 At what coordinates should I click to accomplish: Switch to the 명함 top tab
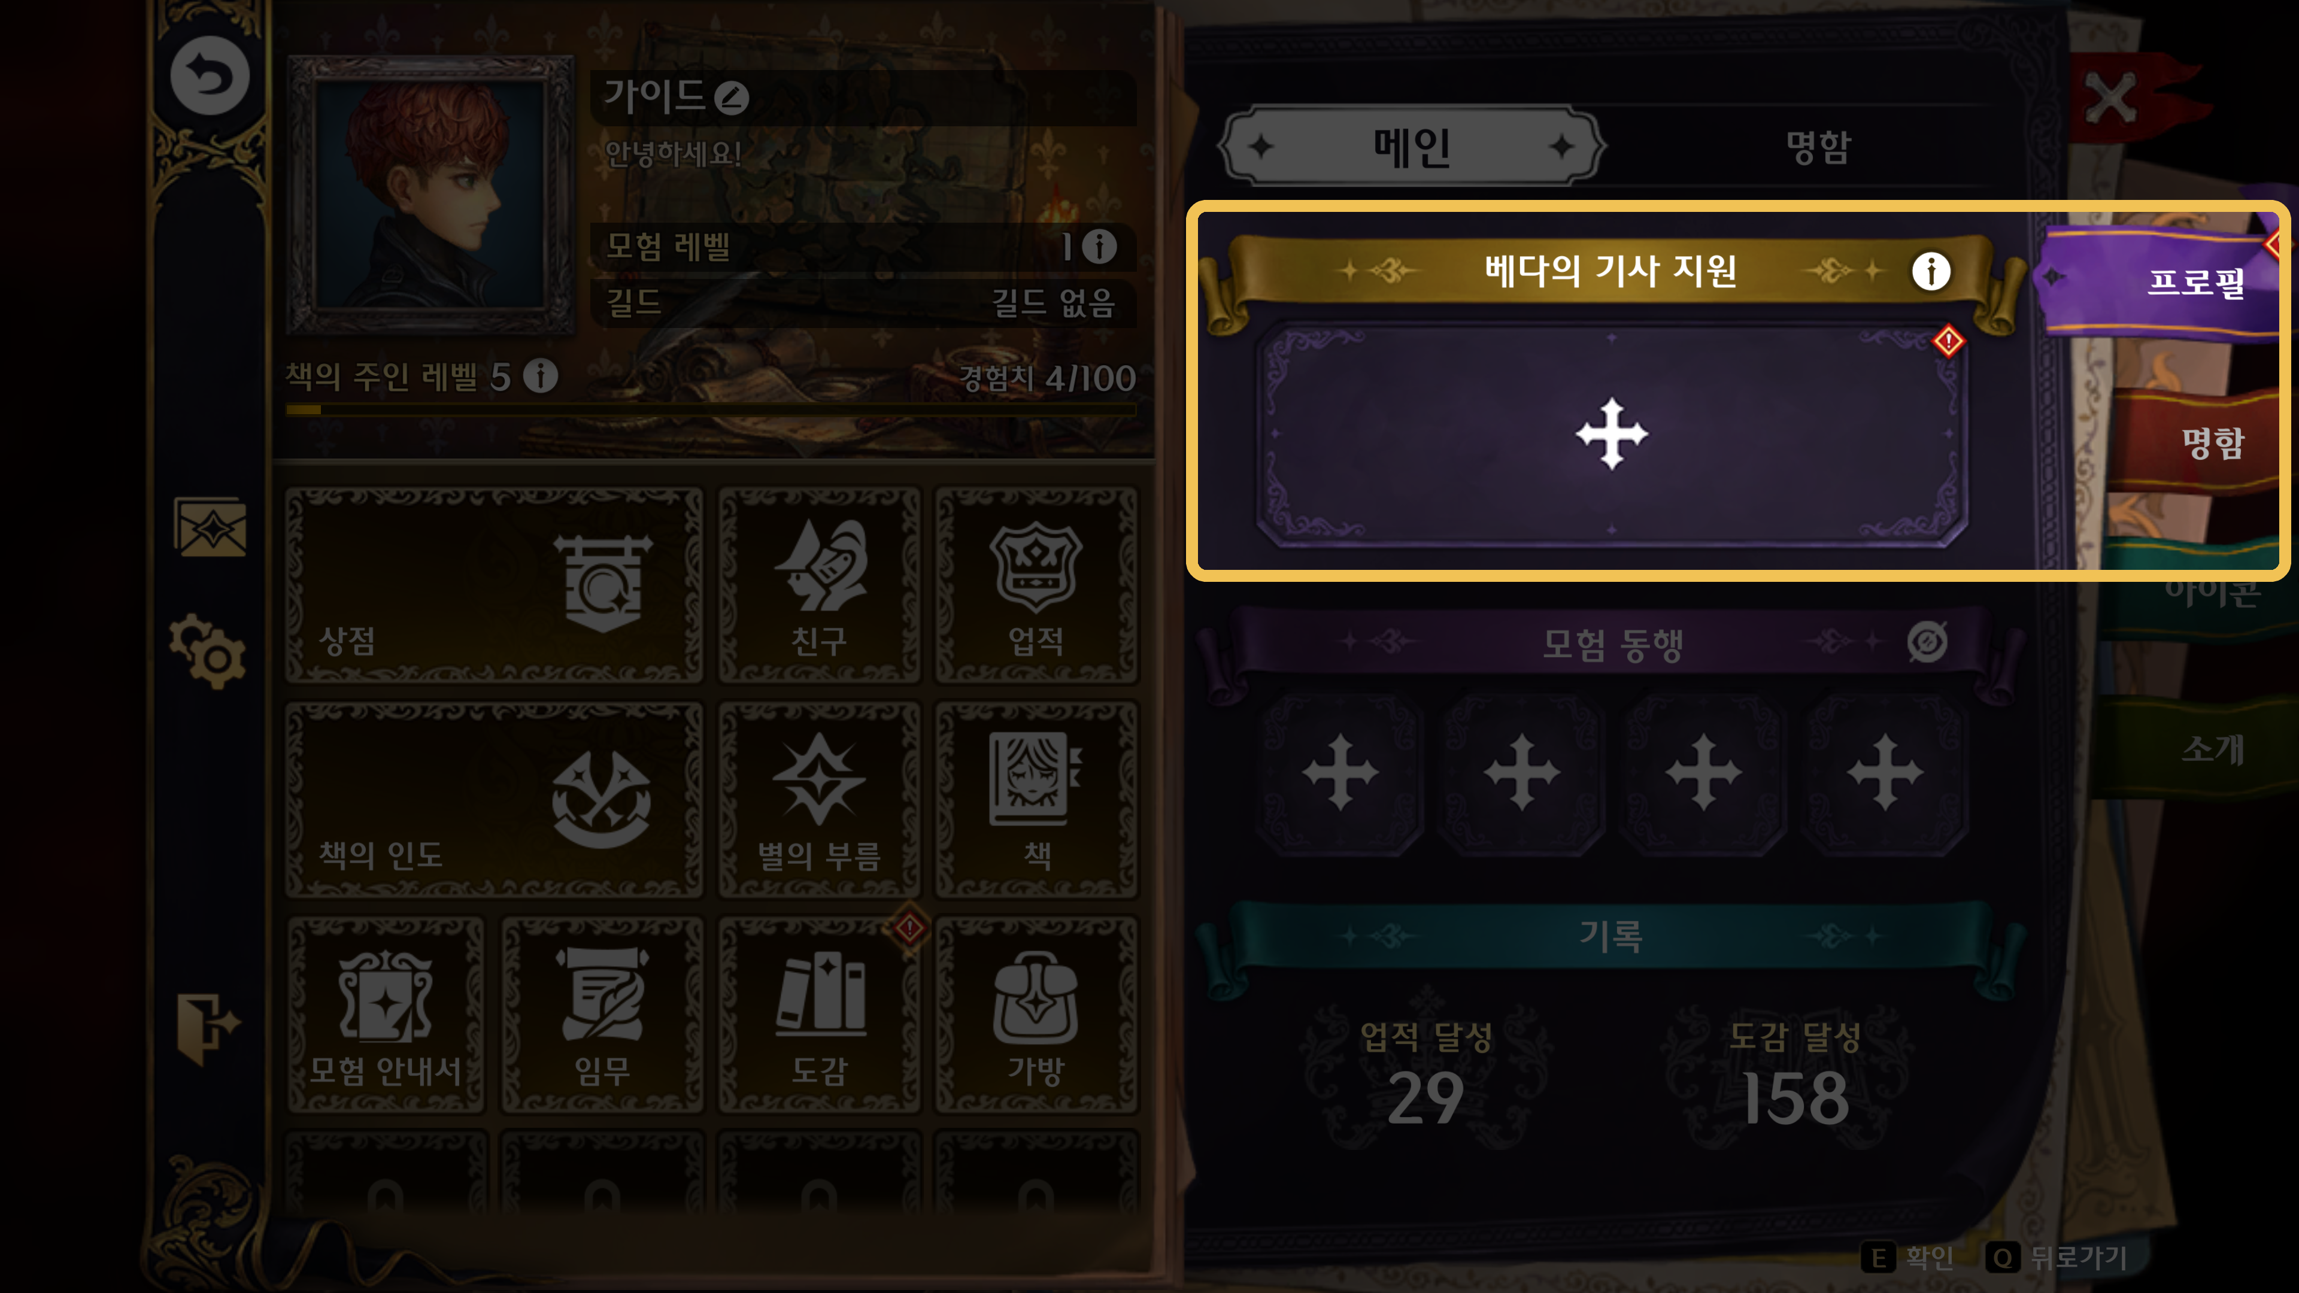(1819, 147)
